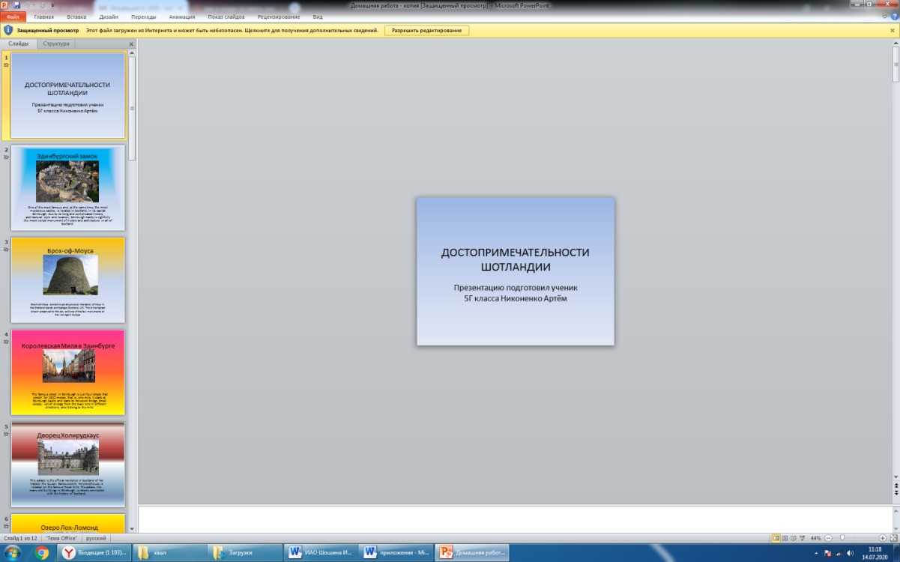900x562 pixels.
Task: Click the zoom out minus button
Action: pos(829,538)
